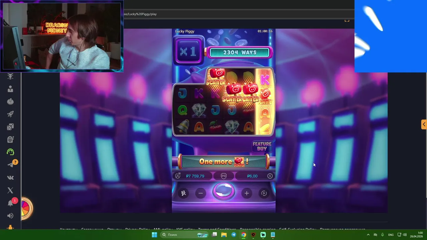Expand right side panel arrow

tap(424, 124)
